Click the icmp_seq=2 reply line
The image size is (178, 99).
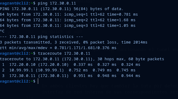click(x=68, y=20)
